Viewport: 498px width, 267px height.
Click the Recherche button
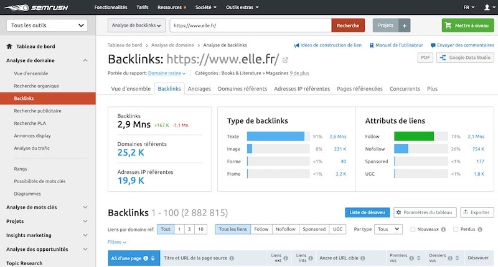point(348,25)
